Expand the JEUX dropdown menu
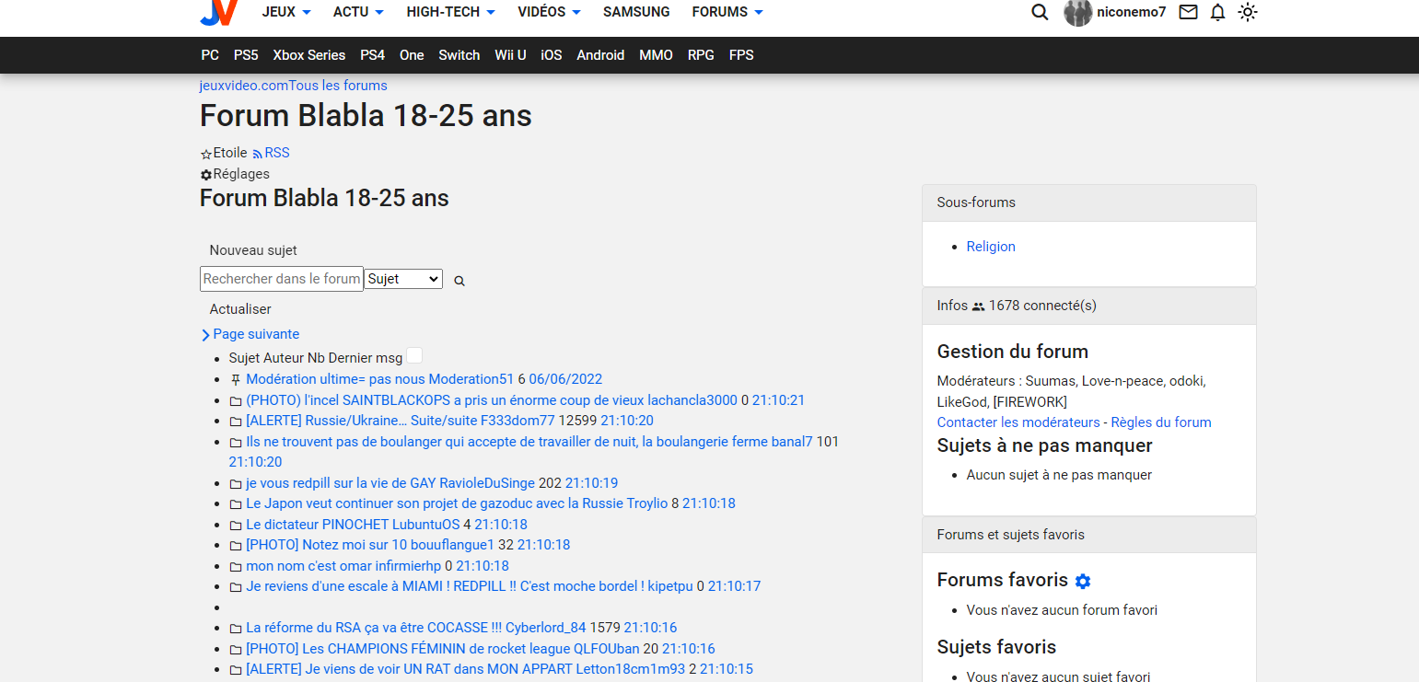The width and height of the screenshot is (1419, 682). (286, 12)
